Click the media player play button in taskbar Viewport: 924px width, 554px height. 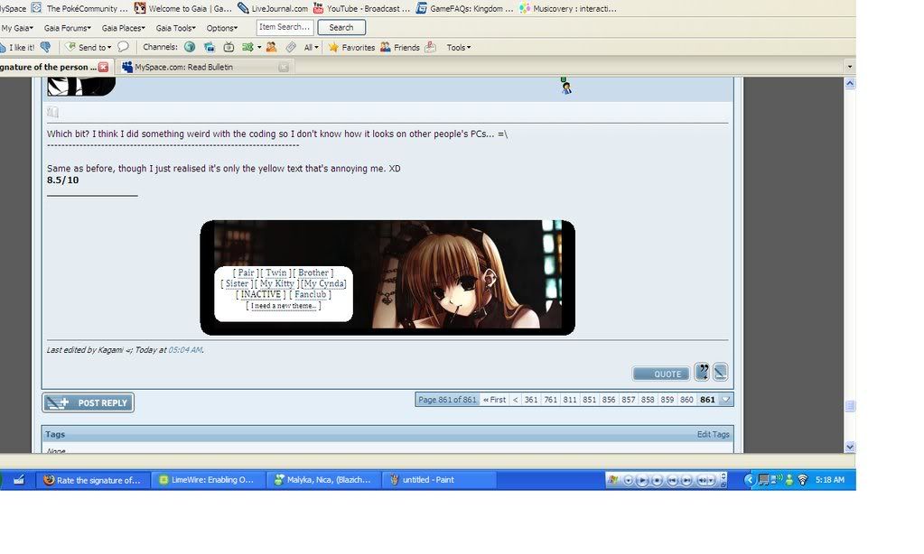642,480
